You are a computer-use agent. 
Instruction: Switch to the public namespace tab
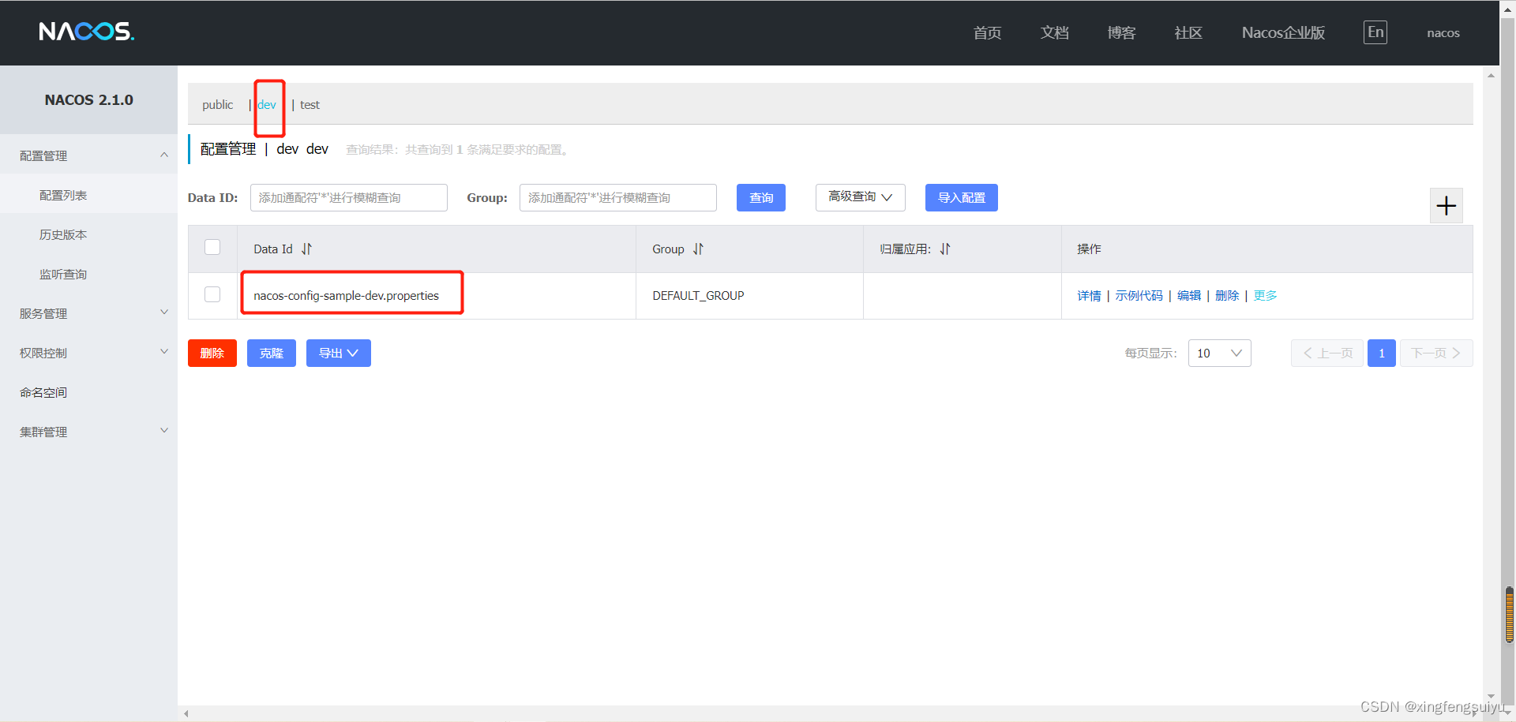tap(217, 104)
